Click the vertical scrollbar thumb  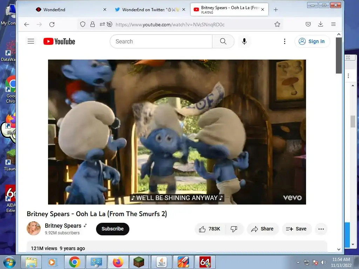click(339, 56)
